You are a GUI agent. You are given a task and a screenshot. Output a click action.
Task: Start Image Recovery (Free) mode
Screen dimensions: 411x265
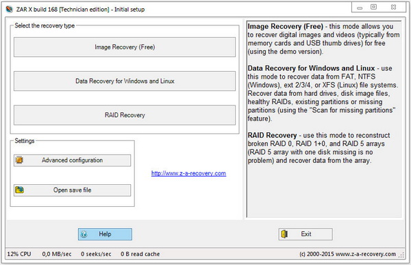pos(125,47)
